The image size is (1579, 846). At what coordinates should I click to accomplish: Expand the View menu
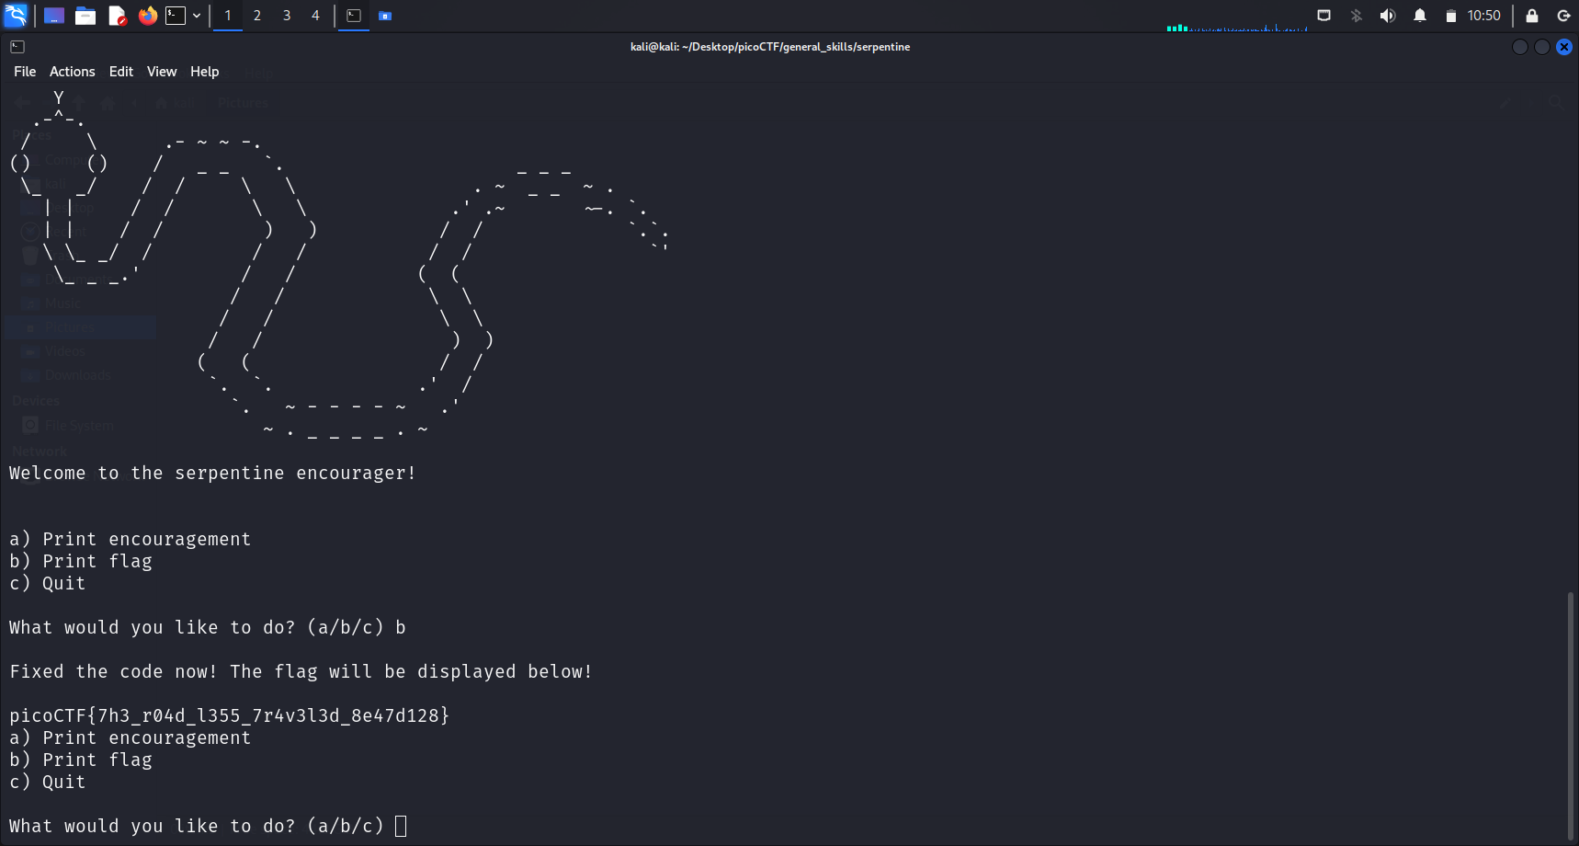[x=162, y=72]
